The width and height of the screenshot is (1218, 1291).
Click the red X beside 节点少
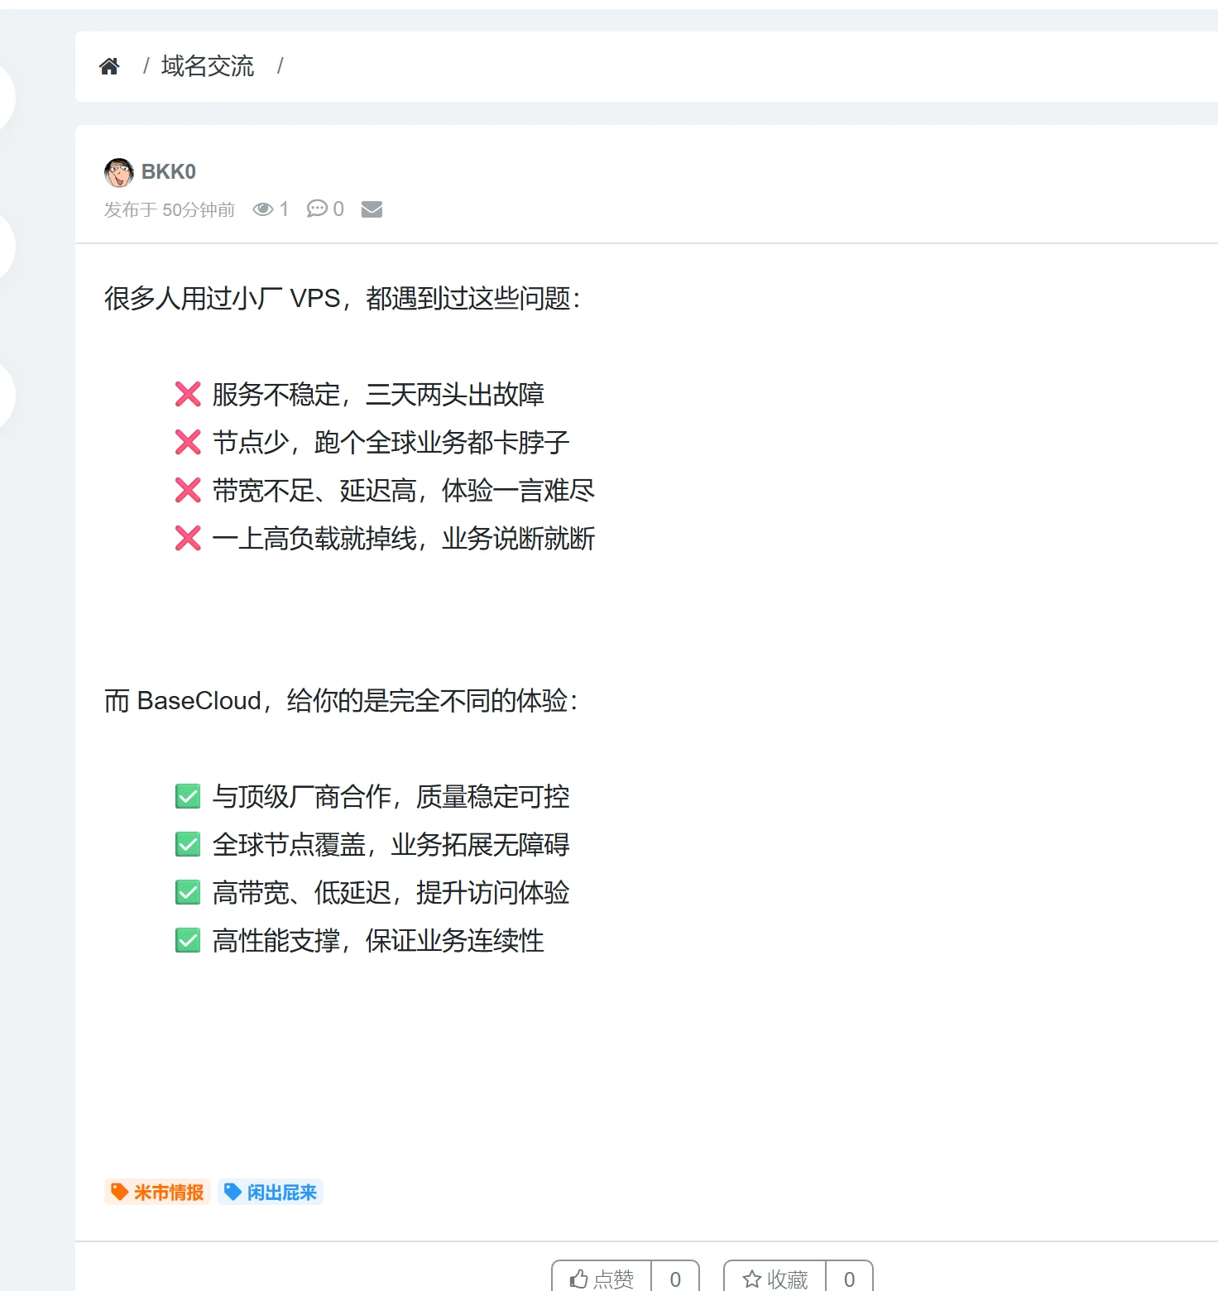(188, 443)
